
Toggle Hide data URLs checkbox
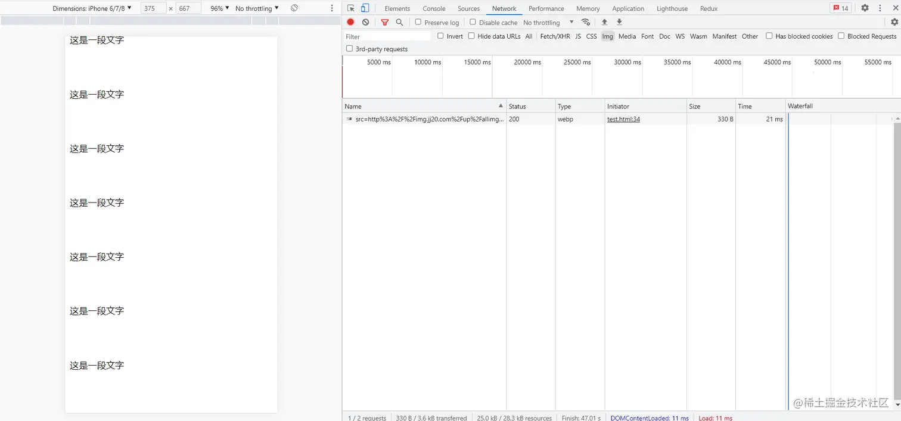coord(471,36)
